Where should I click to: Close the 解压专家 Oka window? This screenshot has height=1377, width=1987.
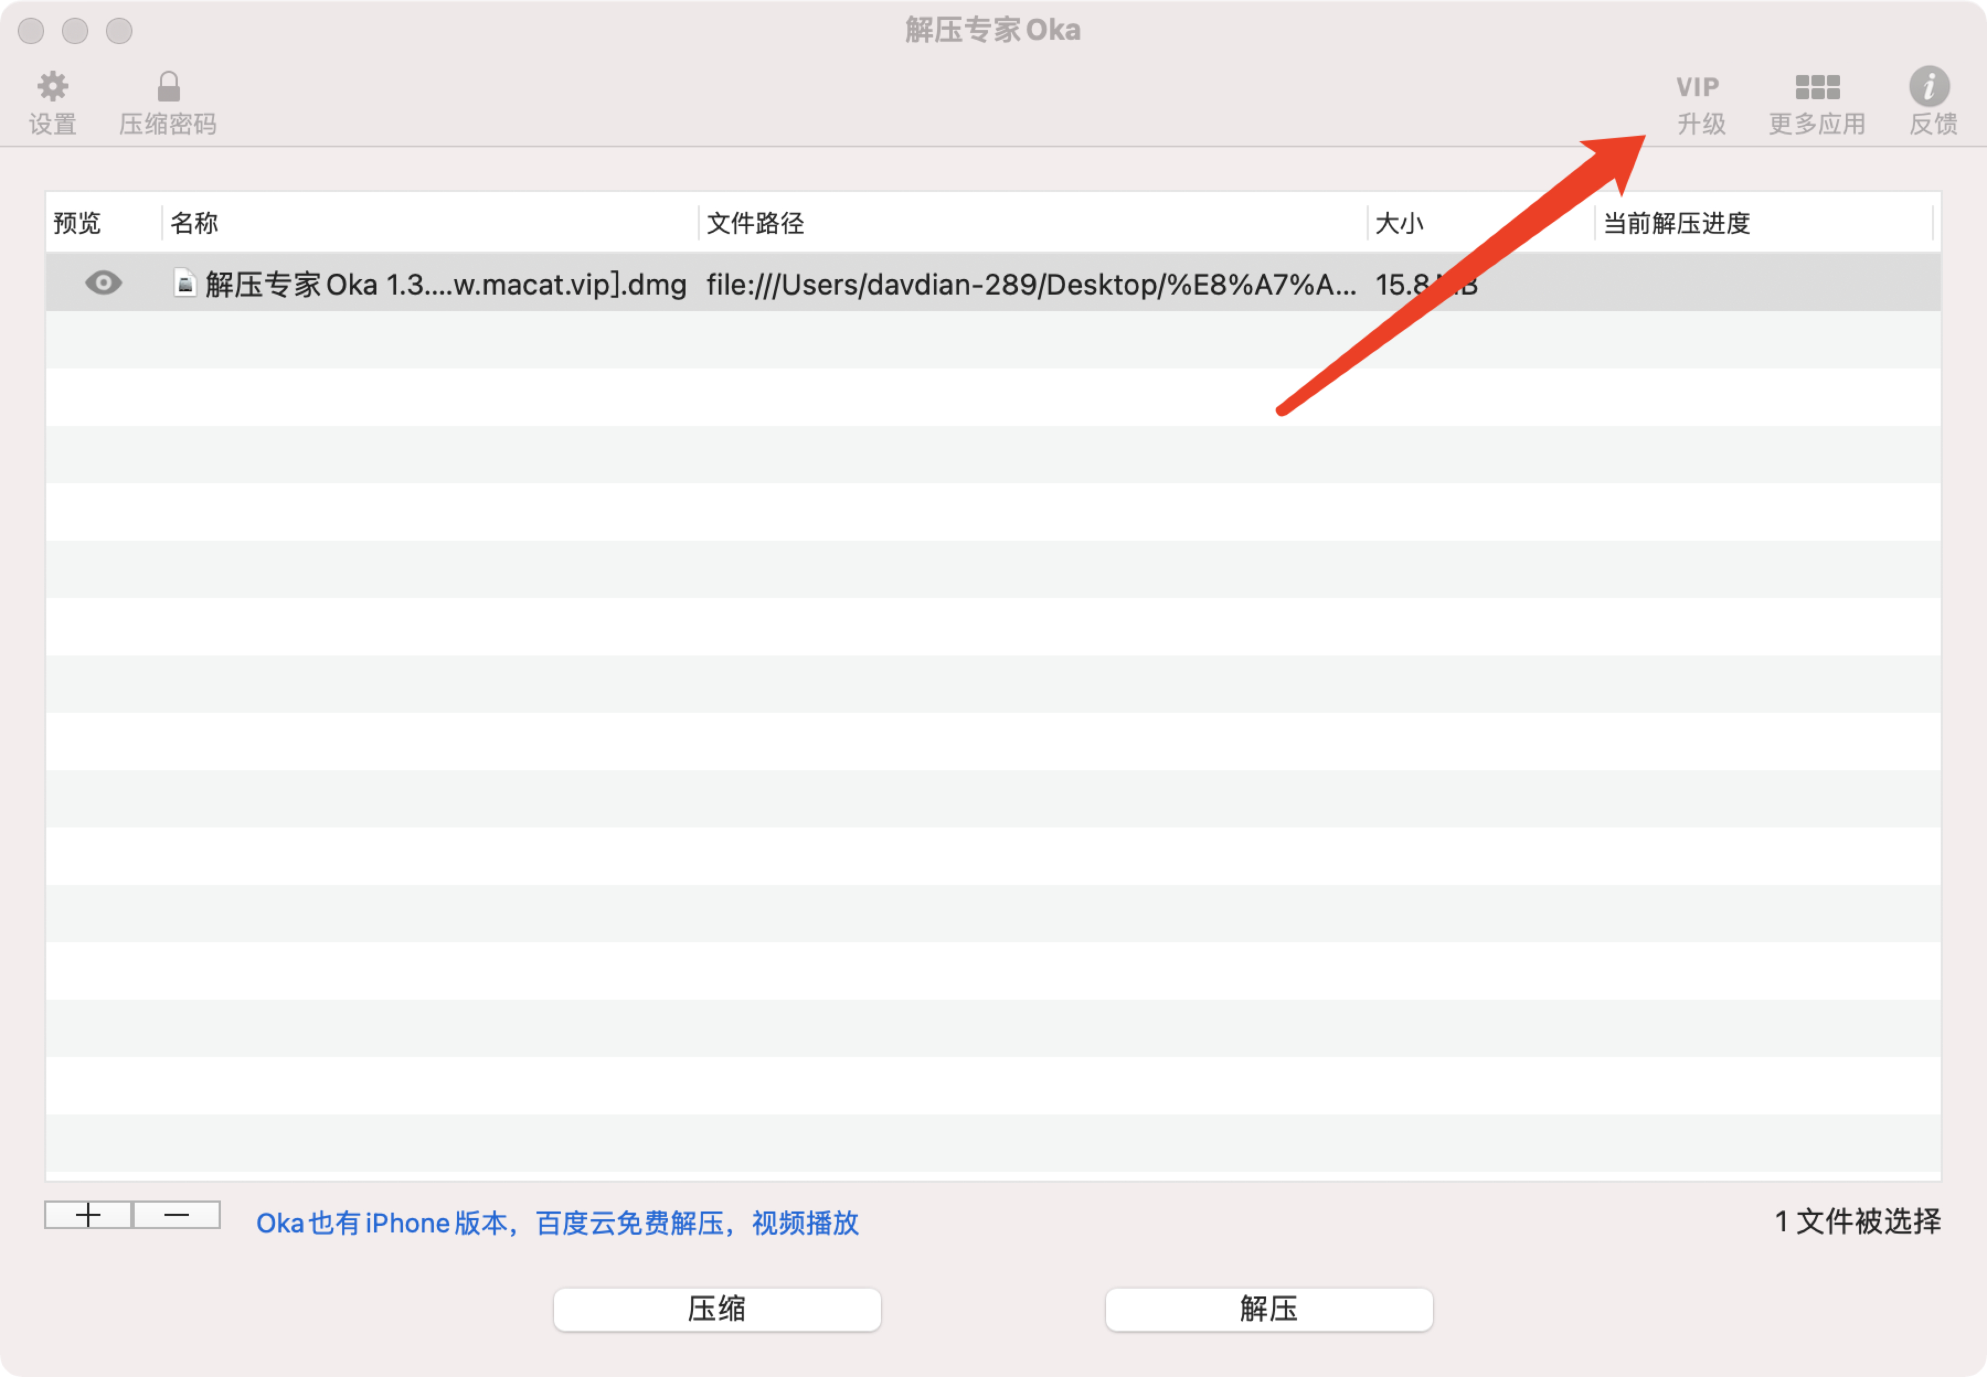[31, 30]
